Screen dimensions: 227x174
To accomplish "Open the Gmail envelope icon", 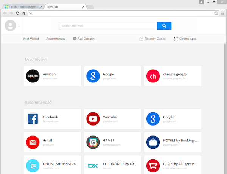I will pyautogui.click(x=33, y=142).
